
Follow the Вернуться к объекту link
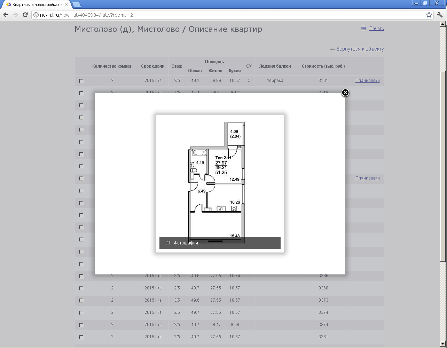[x=360, y=49]
